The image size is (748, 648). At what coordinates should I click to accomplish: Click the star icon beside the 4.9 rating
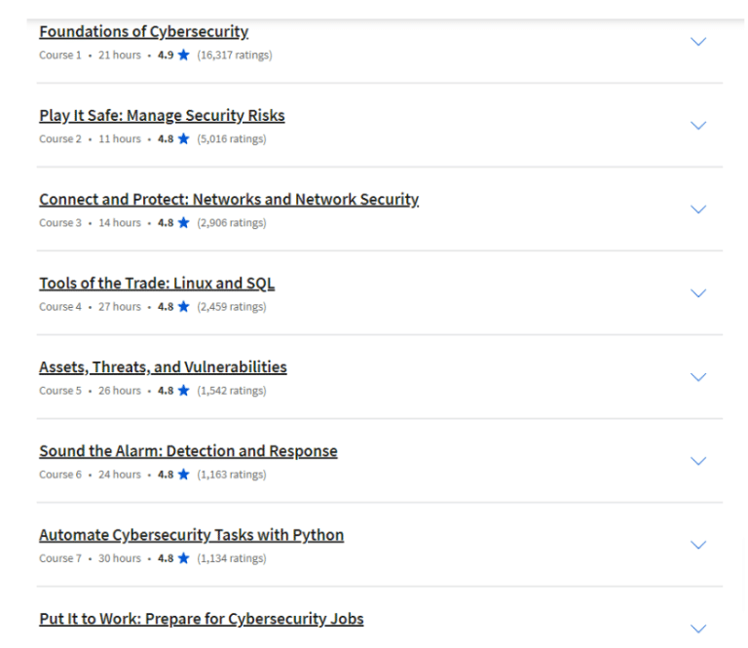183,56
